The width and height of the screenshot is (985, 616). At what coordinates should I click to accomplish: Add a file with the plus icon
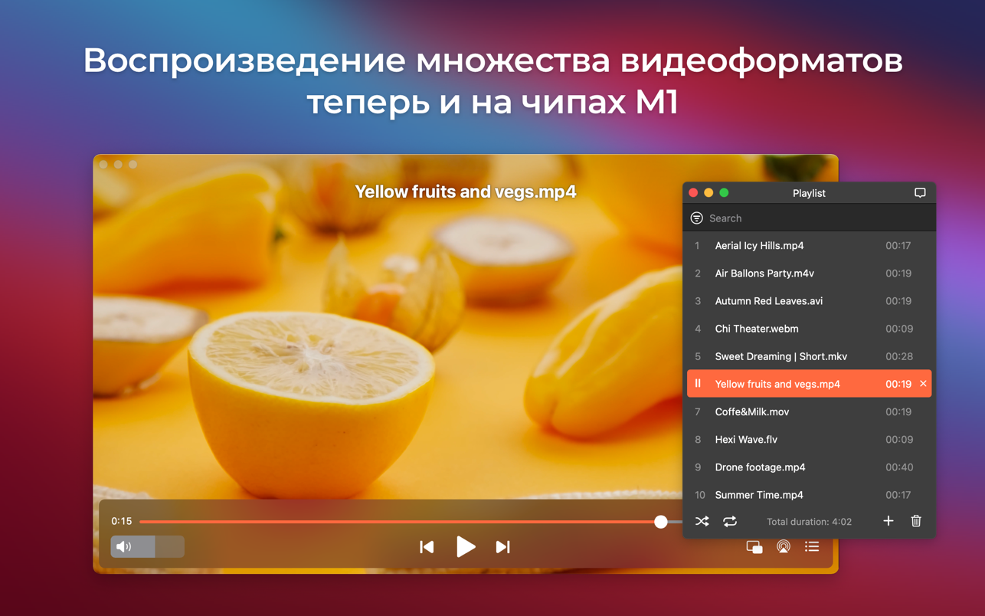point(888,521)
